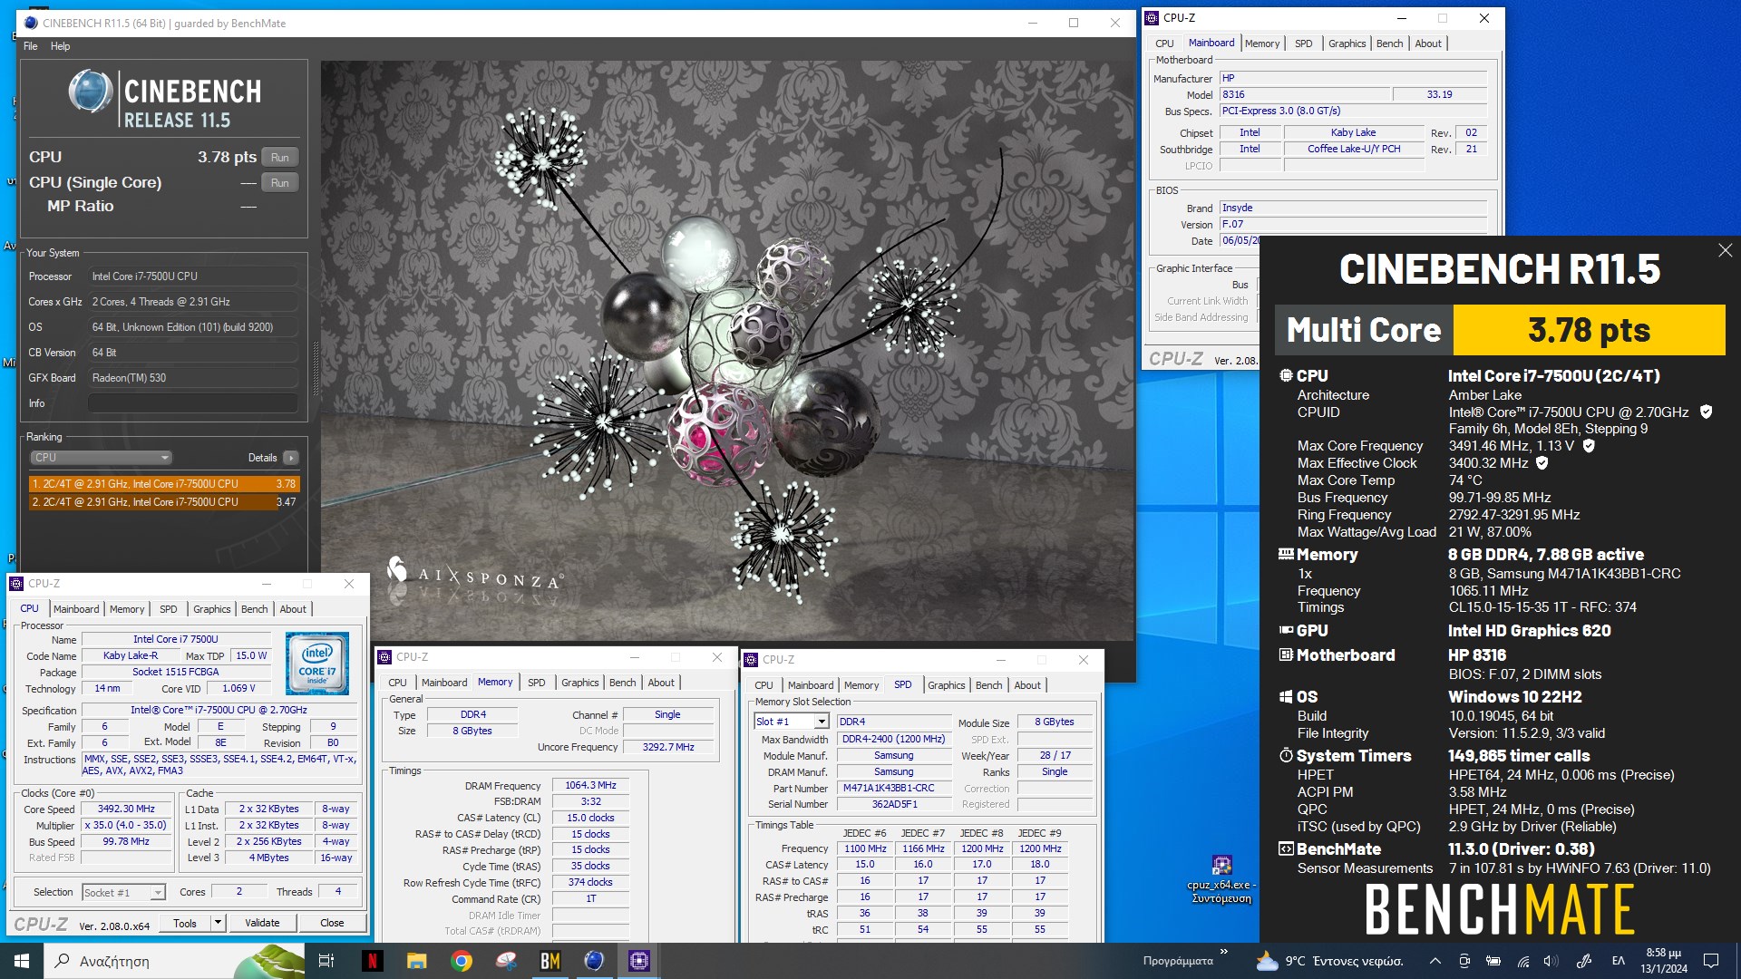Image resolution: width=1741 pixels, height=979 pixels.
Task: Run the Cinebench CPU multi-core test
Action: tap(280, 157)
